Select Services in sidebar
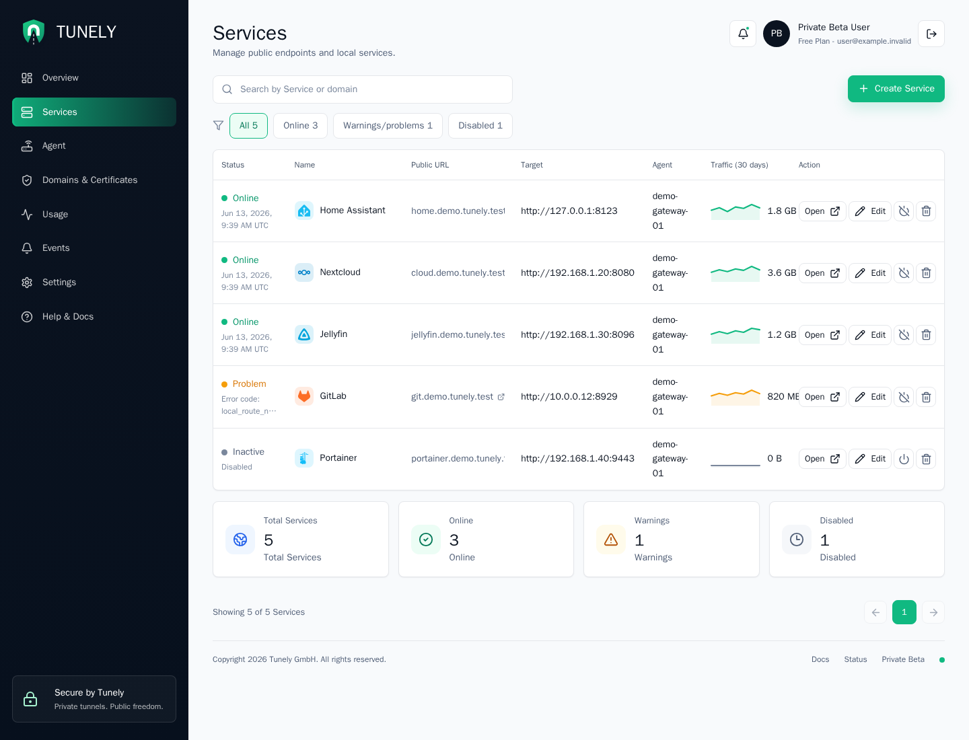 94,112
